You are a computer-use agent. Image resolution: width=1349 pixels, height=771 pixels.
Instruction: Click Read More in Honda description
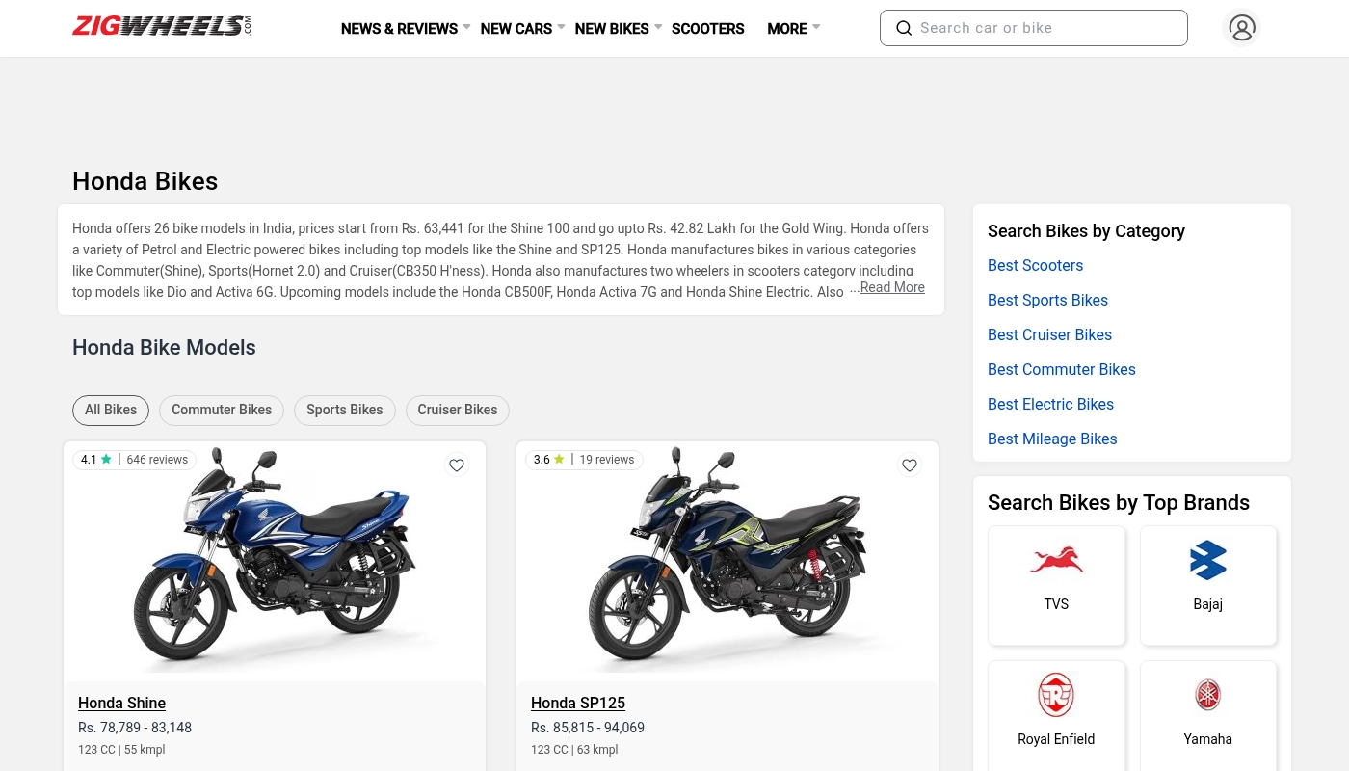click(892, 288)
